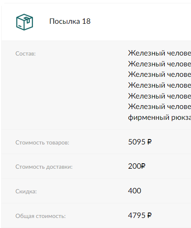Click first Железный человек item

tap(159, 53)
